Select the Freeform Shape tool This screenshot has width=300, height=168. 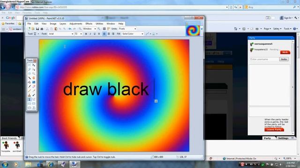click(34, 108)
